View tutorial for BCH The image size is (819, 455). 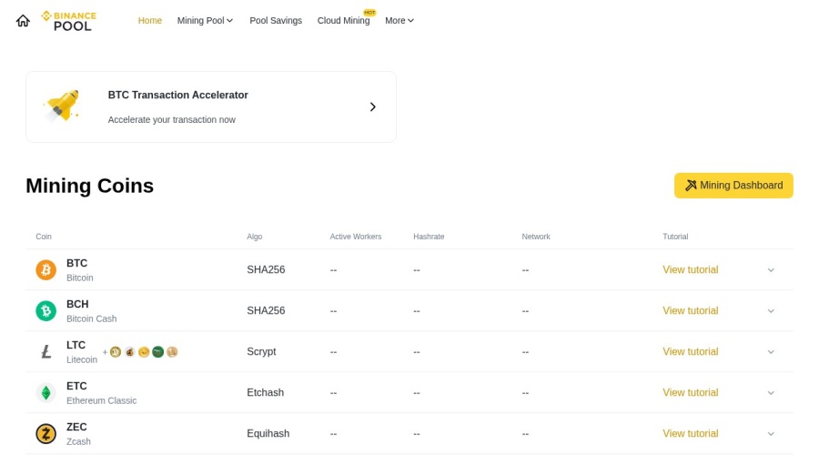pos(691,311)
